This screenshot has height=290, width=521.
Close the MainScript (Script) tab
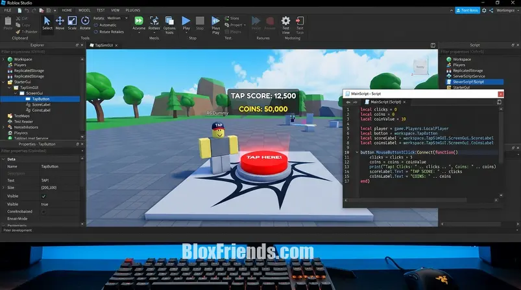coord(404,102)
